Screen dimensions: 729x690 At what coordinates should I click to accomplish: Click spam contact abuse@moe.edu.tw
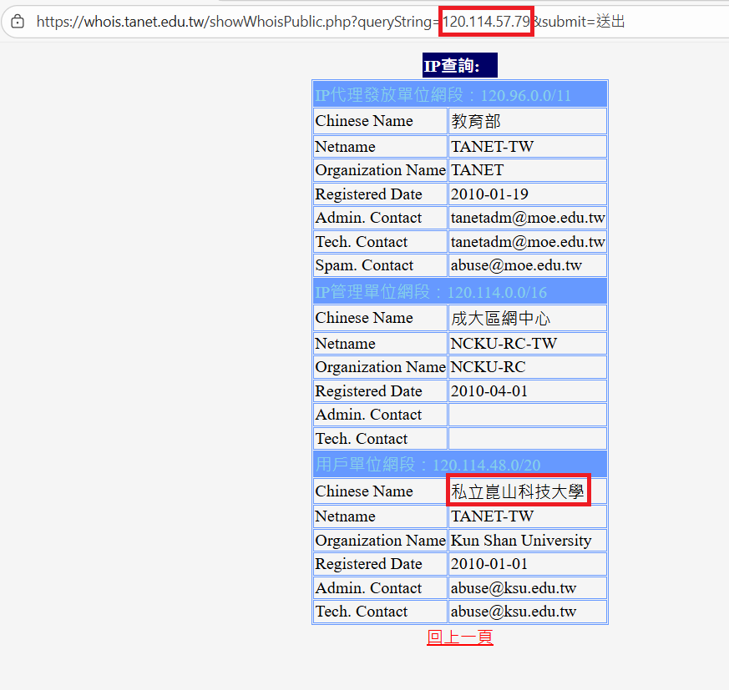(527, 265)
